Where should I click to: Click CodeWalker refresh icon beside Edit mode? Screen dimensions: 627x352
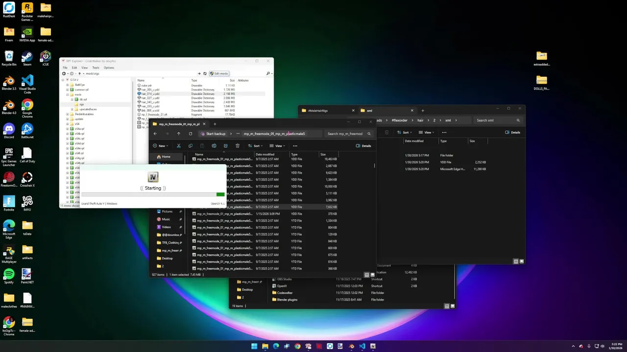click(x=205, y=73)
